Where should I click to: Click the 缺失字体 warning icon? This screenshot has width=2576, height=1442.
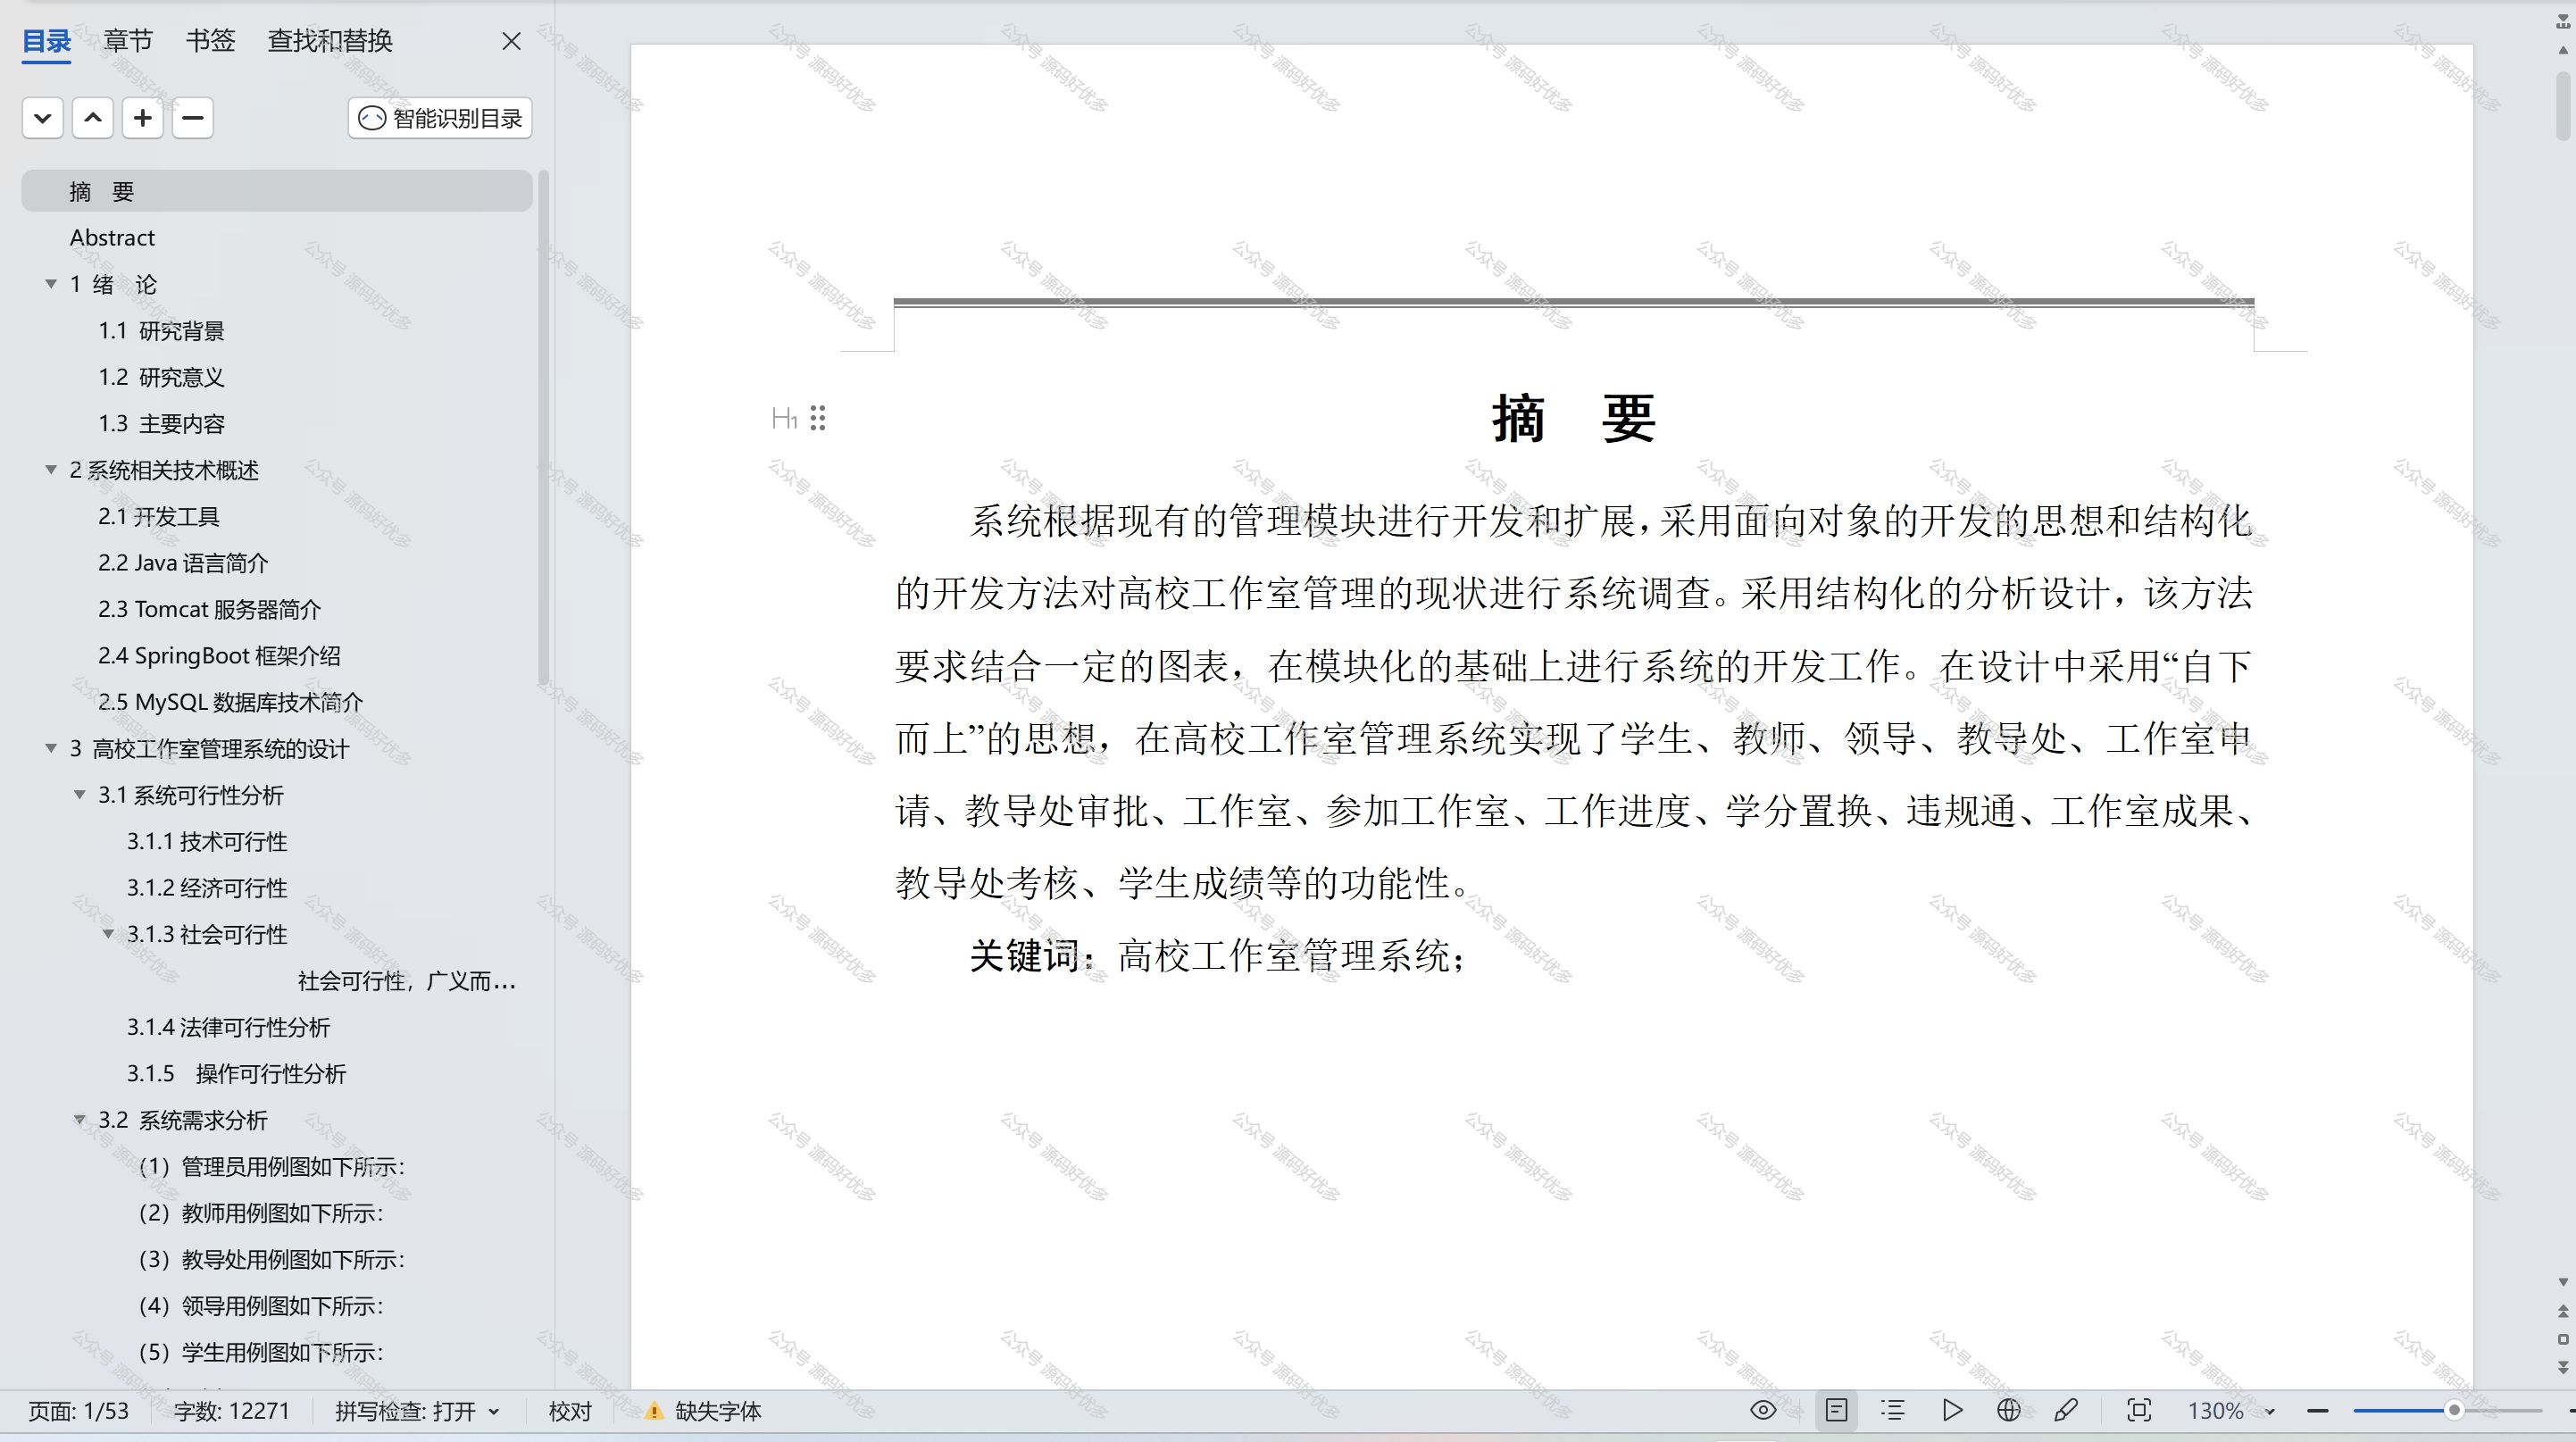point(653,1411)
